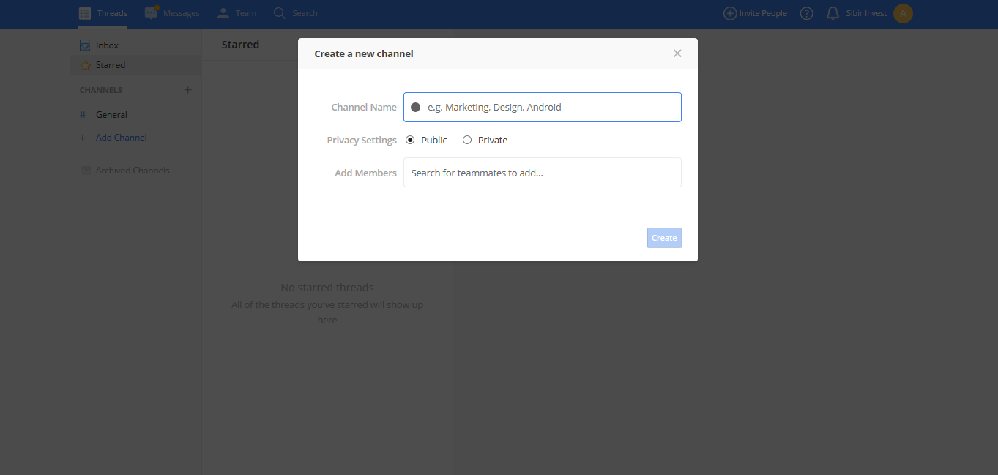Click the 'Create a new channel' title
The height and width of the screenshot is (475, 998).
click(x=364, y=53)
